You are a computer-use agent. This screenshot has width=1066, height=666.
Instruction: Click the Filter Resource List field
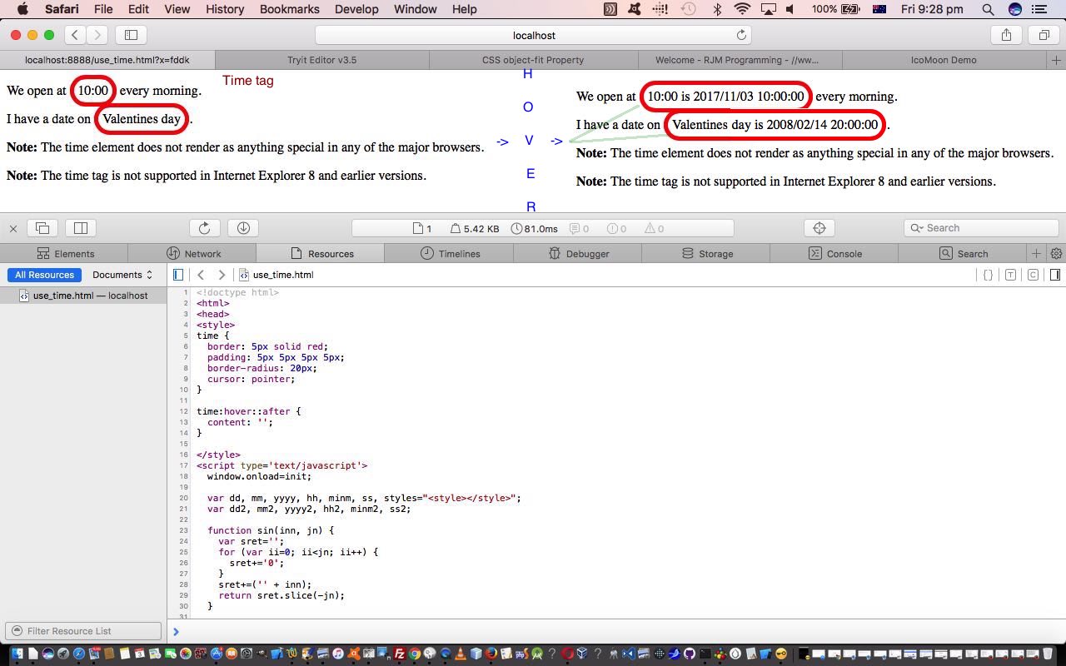83,631
